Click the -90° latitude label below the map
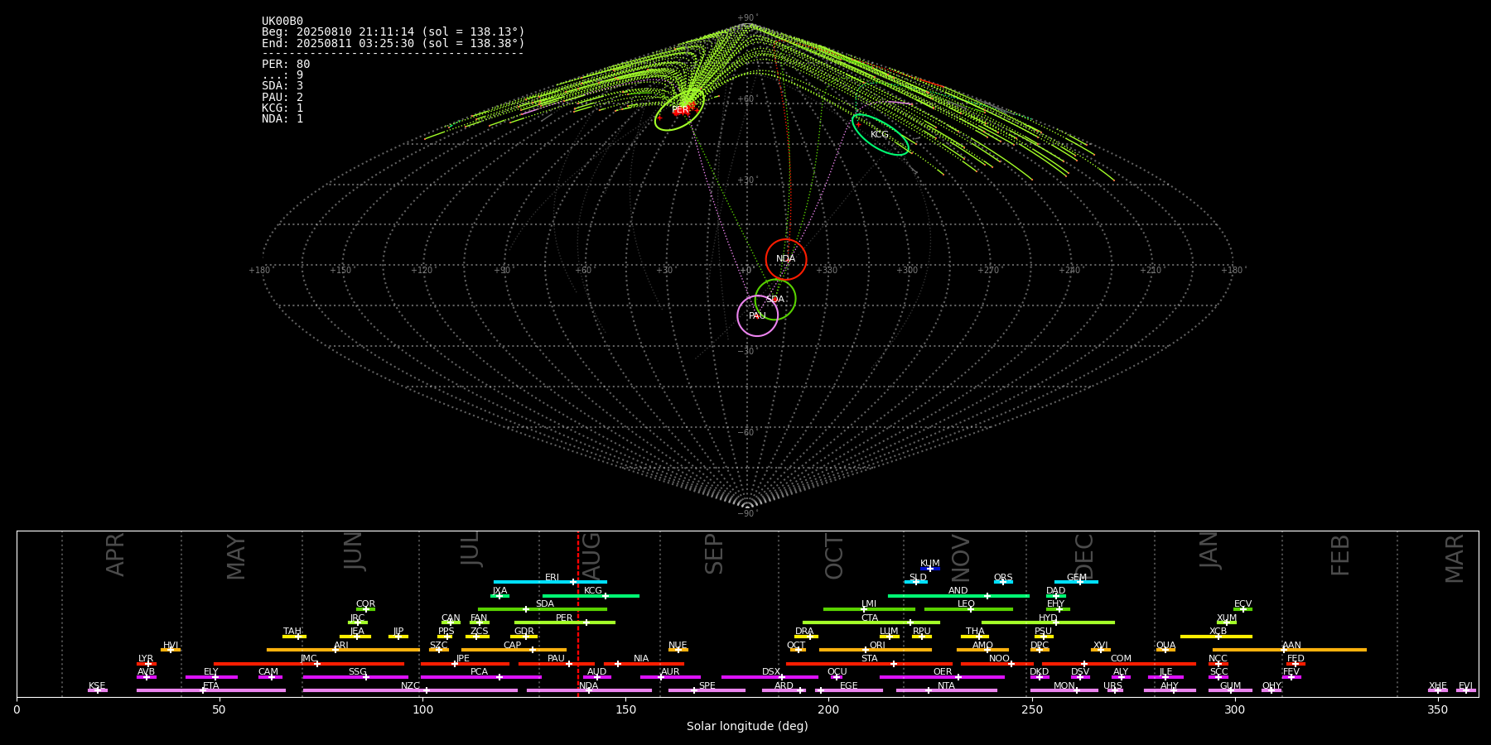The image size is (1491, 745). (747, 513)
